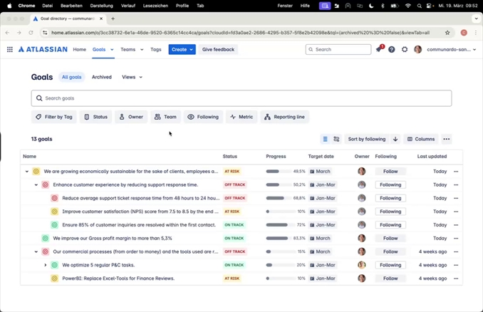The image size is (483, 312).
Task: Open the Atlassian app switcher grid icon
Action: pos(10,50)
